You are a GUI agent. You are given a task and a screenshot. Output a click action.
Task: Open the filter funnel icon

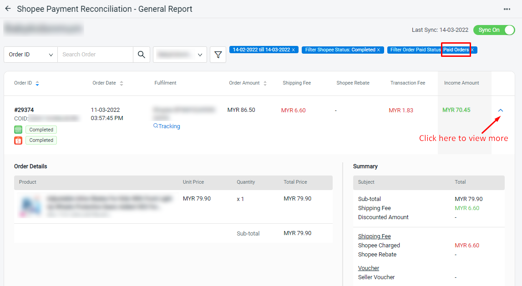tap(218, 54)
